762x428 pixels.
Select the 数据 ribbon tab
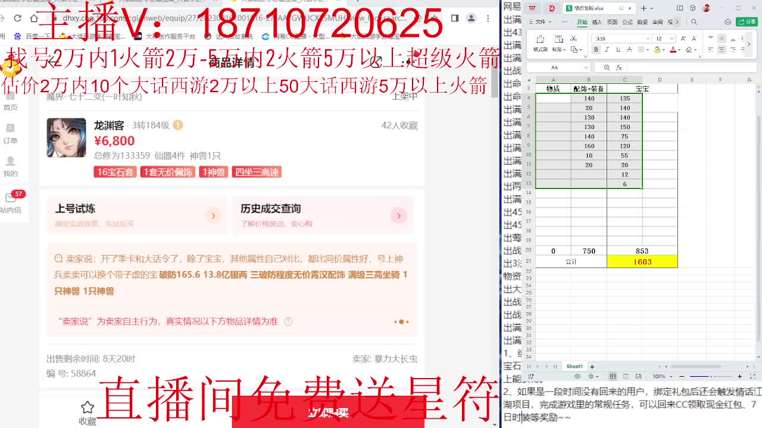(x=642, y=22)
